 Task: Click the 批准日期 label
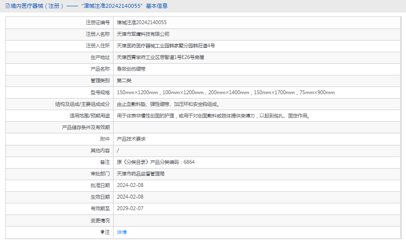tap(100, 185)
